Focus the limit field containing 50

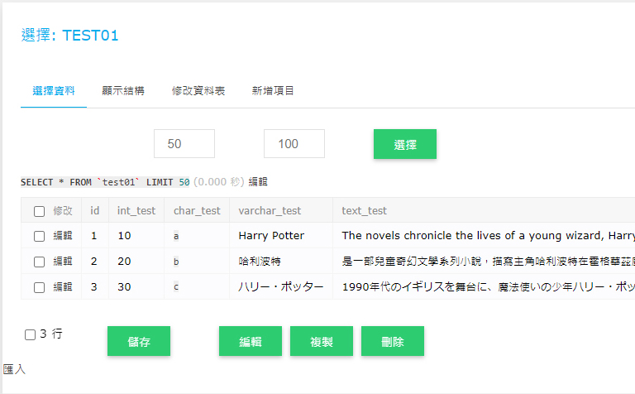click(x=184, y=143)
